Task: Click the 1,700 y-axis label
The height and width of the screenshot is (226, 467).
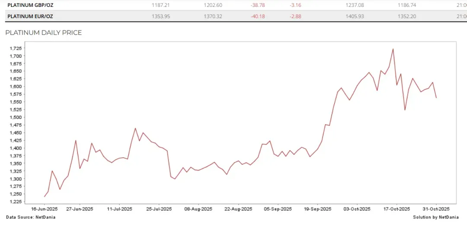Action: pyautogui.click(x=17, y=56)
